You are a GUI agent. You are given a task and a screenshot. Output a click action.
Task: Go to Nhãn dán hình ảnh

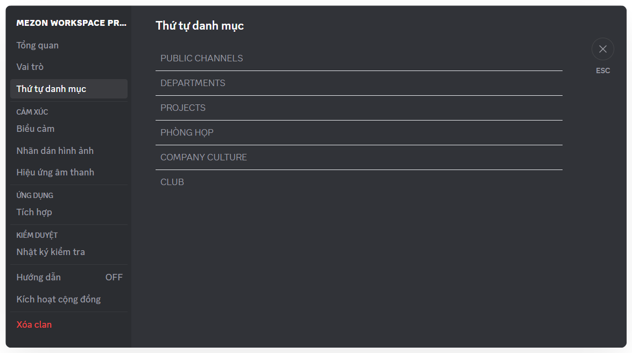55,151
